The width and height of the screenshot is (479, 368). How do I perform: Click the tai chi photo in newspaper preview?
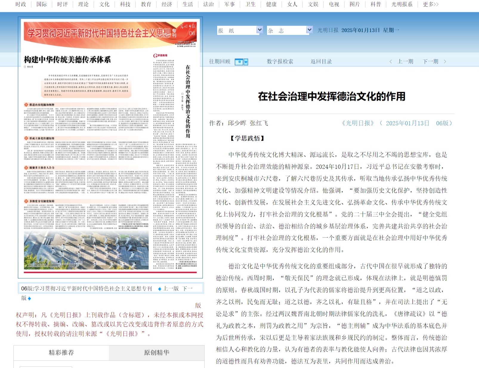pyautogui.click(x=86, y=250)
